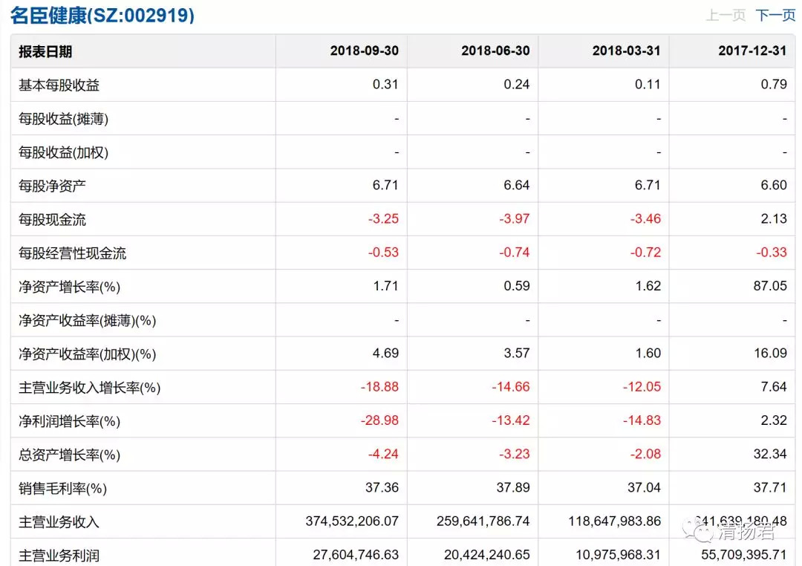This screenshot has height=566, width=802.
Task: Click the 报表日期 header cell
Action: click(x=45, y=51)
